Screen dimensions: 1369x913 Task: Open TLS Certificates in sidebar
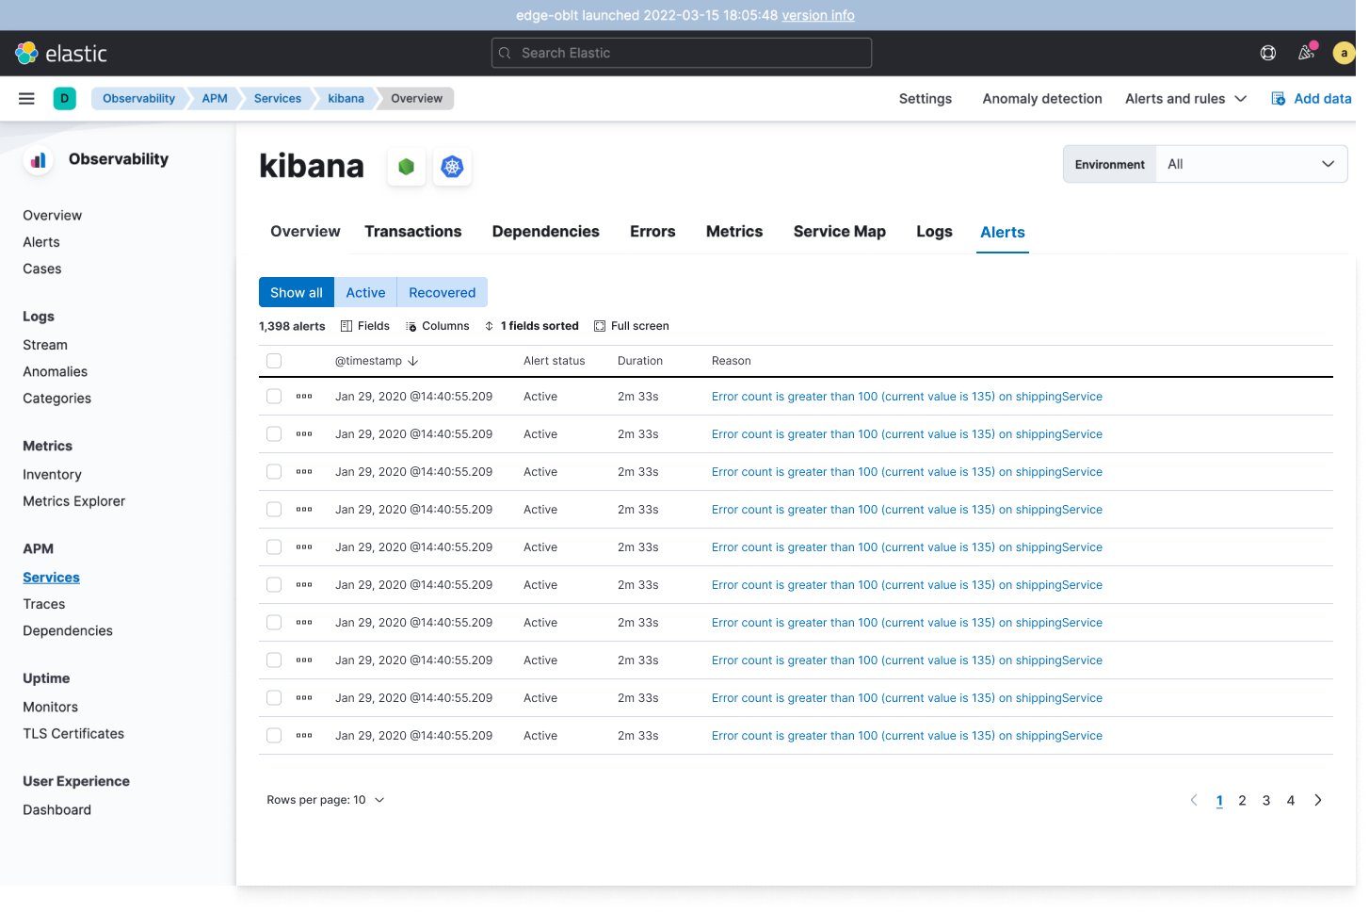pyautogui.click(x=73, y=734)
